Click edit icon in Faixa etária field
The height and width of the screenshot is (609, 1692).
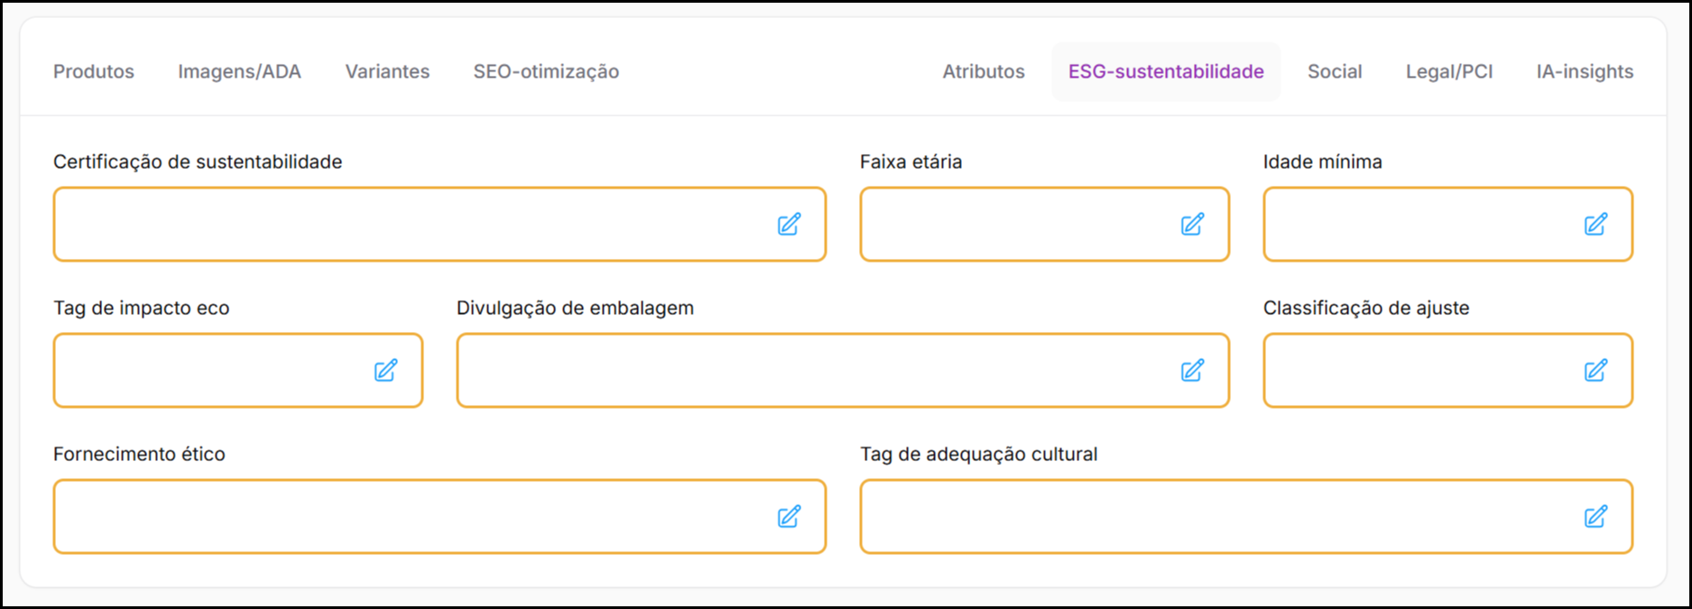[1192, 225]
